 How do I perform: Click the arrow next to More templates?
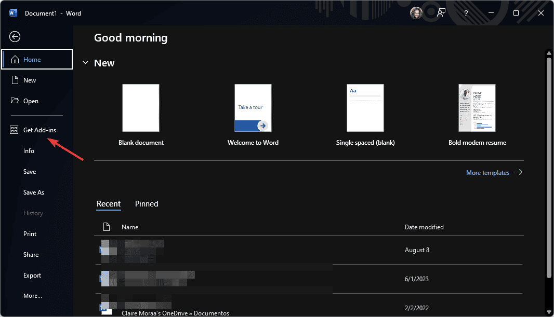click(518, 172)
